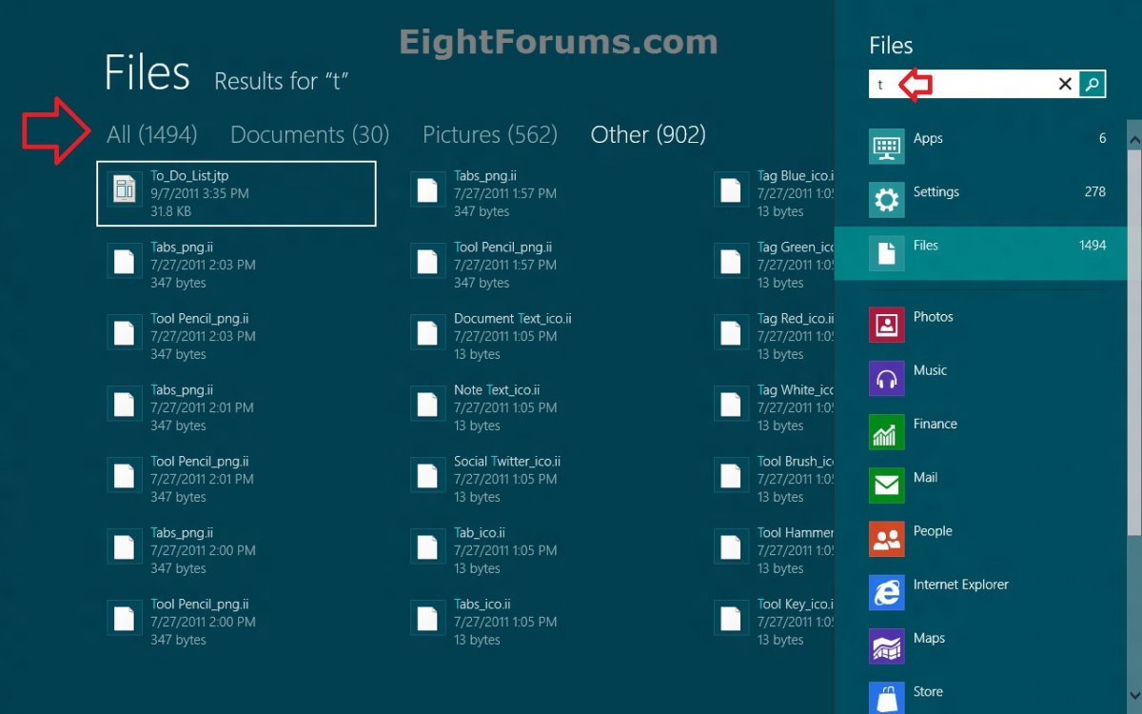This screenshot has height=714, width=1142.
Task: Filter results to Documents (30)
Action: click(x=310, y=134)
